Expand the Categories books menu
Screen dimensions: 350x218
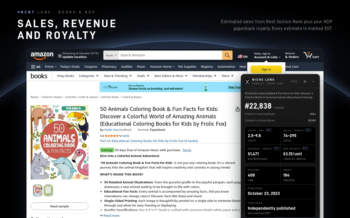point(89,76)
